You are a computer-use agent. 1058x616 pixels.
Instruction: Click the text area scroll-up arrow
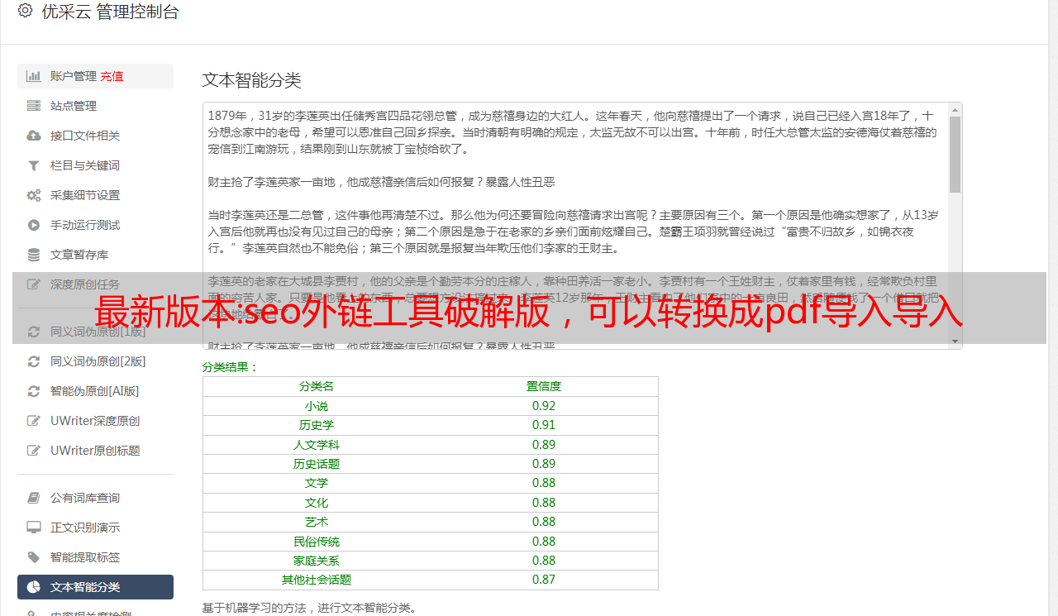[955, 109]
